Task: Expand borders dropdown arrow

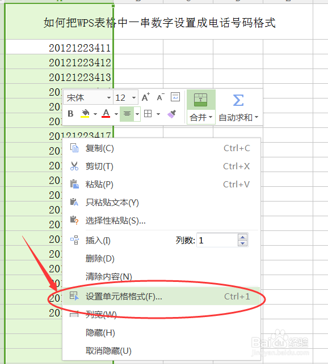Action: tap(158, 114)
